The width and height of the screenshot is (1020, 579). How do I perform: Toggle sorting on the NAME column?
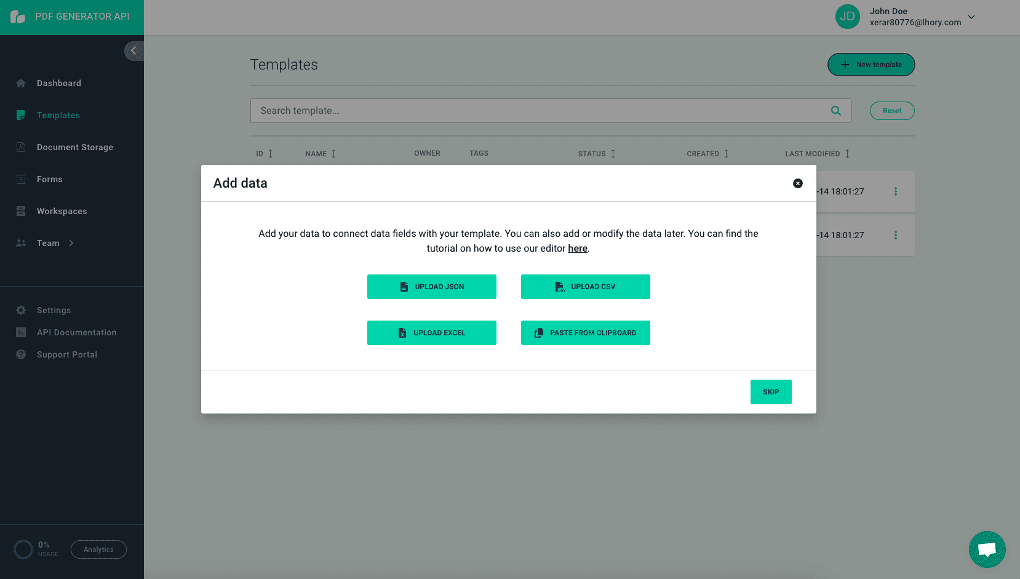coord(334,154)
